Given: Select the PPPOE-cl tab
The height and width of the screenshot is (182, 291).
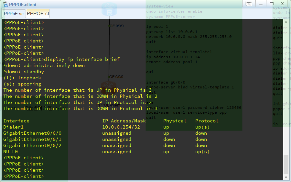Looking at the screenshot, I should tap(38, 14).
